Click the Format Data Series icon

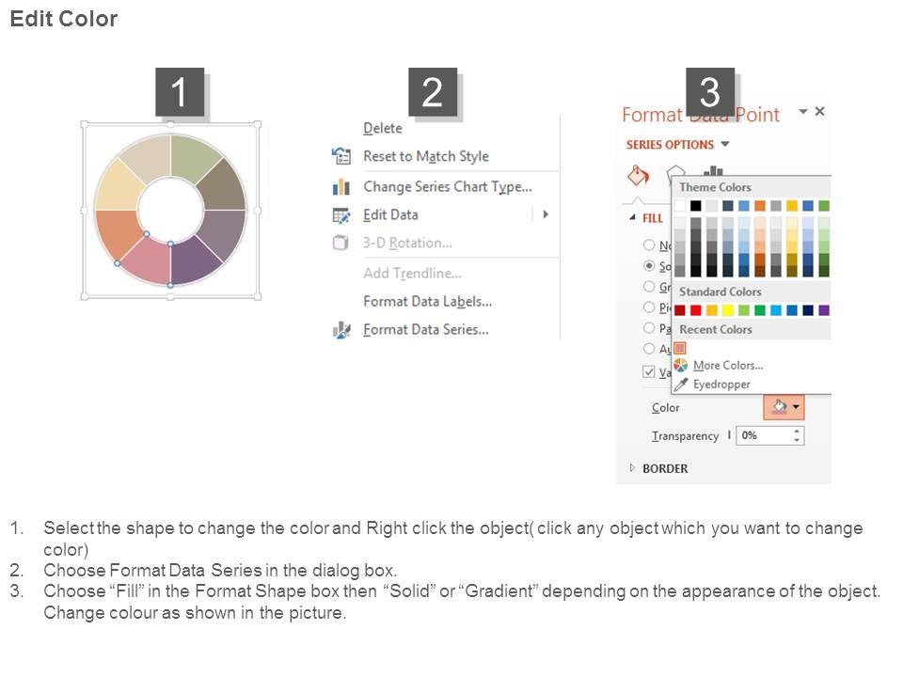[x=341, y=330]
